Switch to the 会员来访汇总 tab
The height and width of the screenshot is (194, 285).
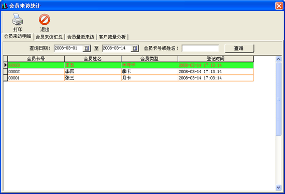[49, 37]
